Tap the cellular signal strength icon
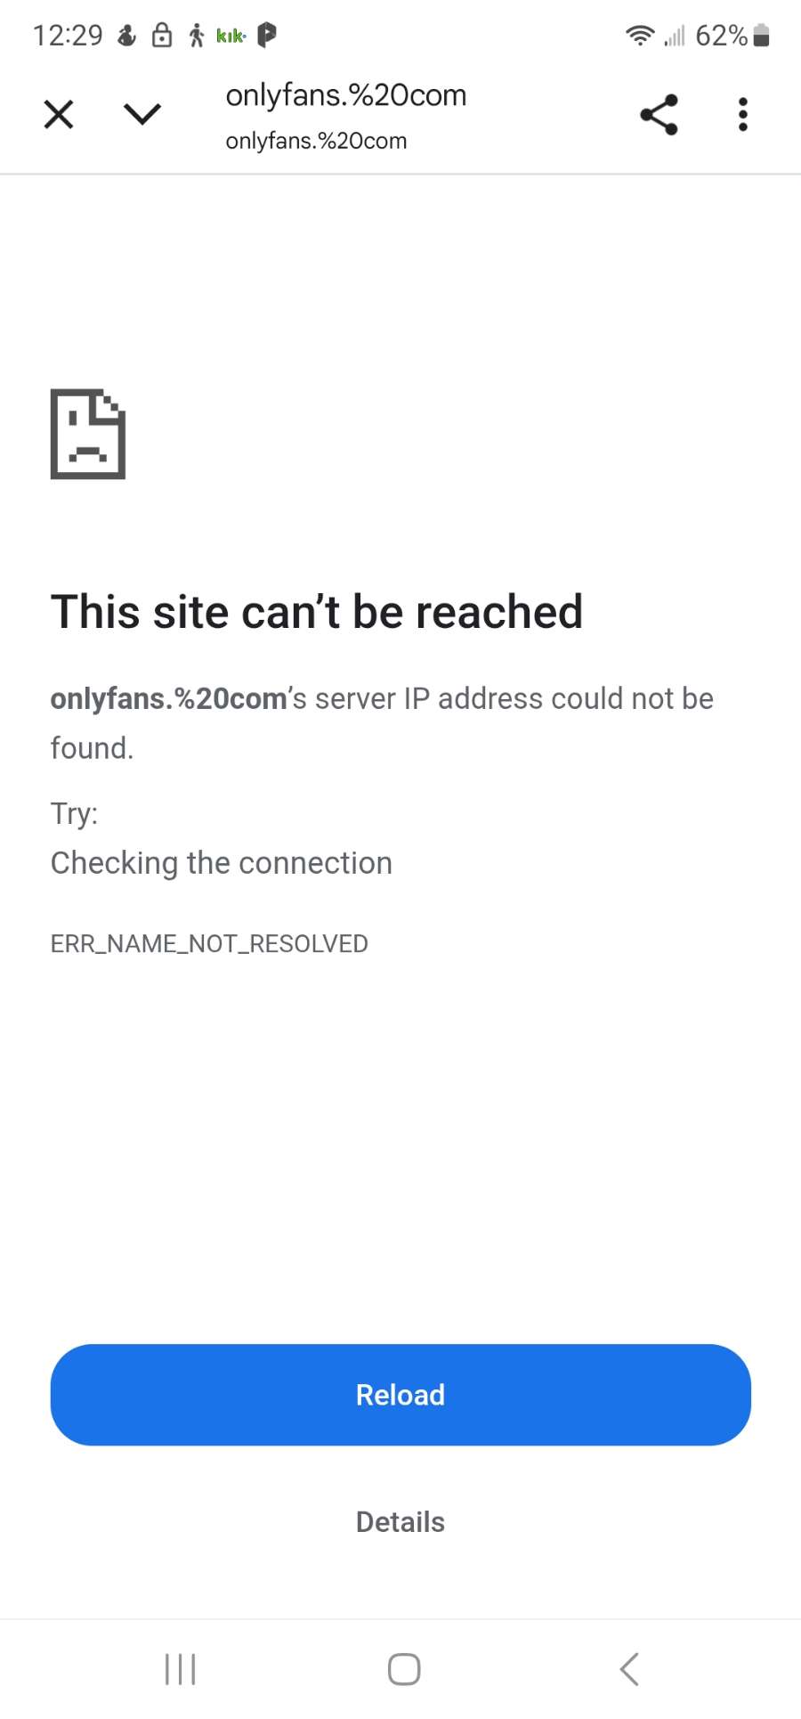 tap(675, 36)
